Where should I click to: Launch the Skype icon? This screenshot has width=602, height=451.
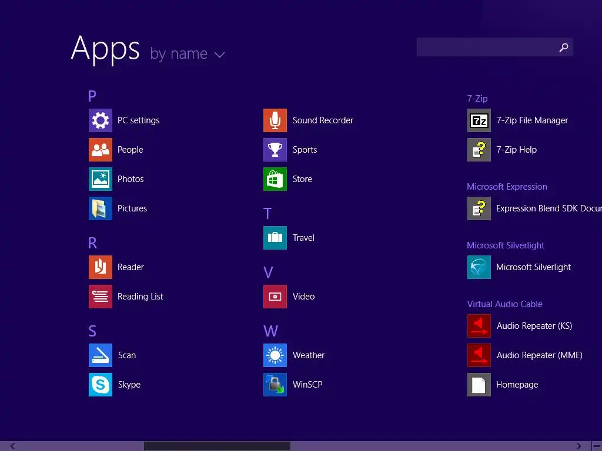click(x=100, y=384)
